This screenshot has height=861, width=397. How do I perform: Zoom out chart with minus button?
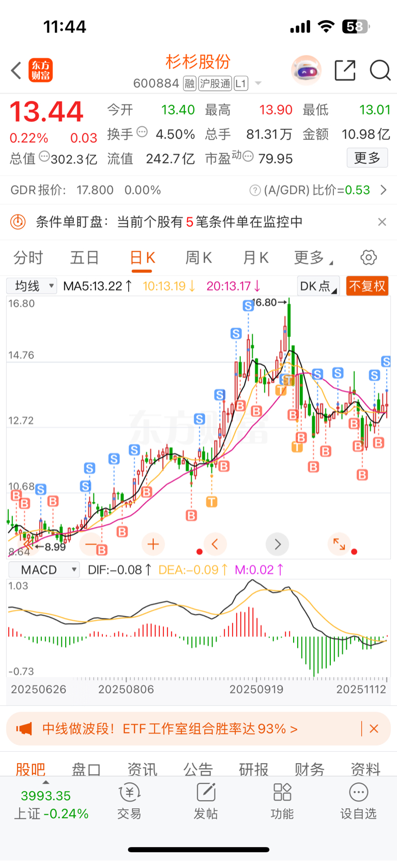91,544
